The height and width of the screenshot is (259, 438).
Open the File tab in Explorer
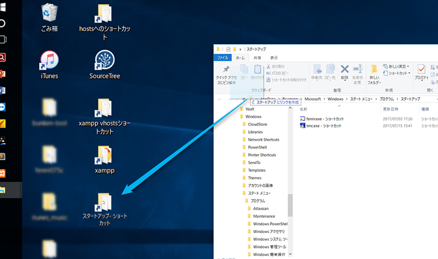tap(223, 58)
